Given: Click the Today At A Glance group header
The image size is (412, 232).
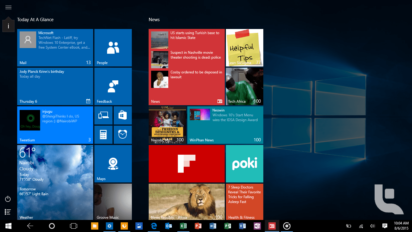Looking at the screenshot, I should tap(35, 20).
